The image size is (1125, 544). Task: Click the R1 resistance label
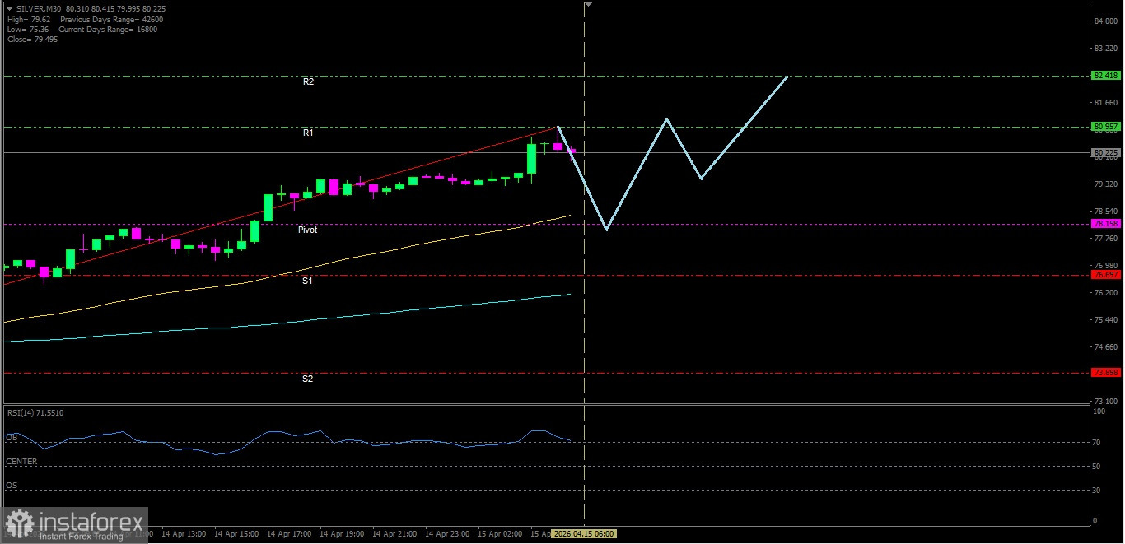click(308, 133)
